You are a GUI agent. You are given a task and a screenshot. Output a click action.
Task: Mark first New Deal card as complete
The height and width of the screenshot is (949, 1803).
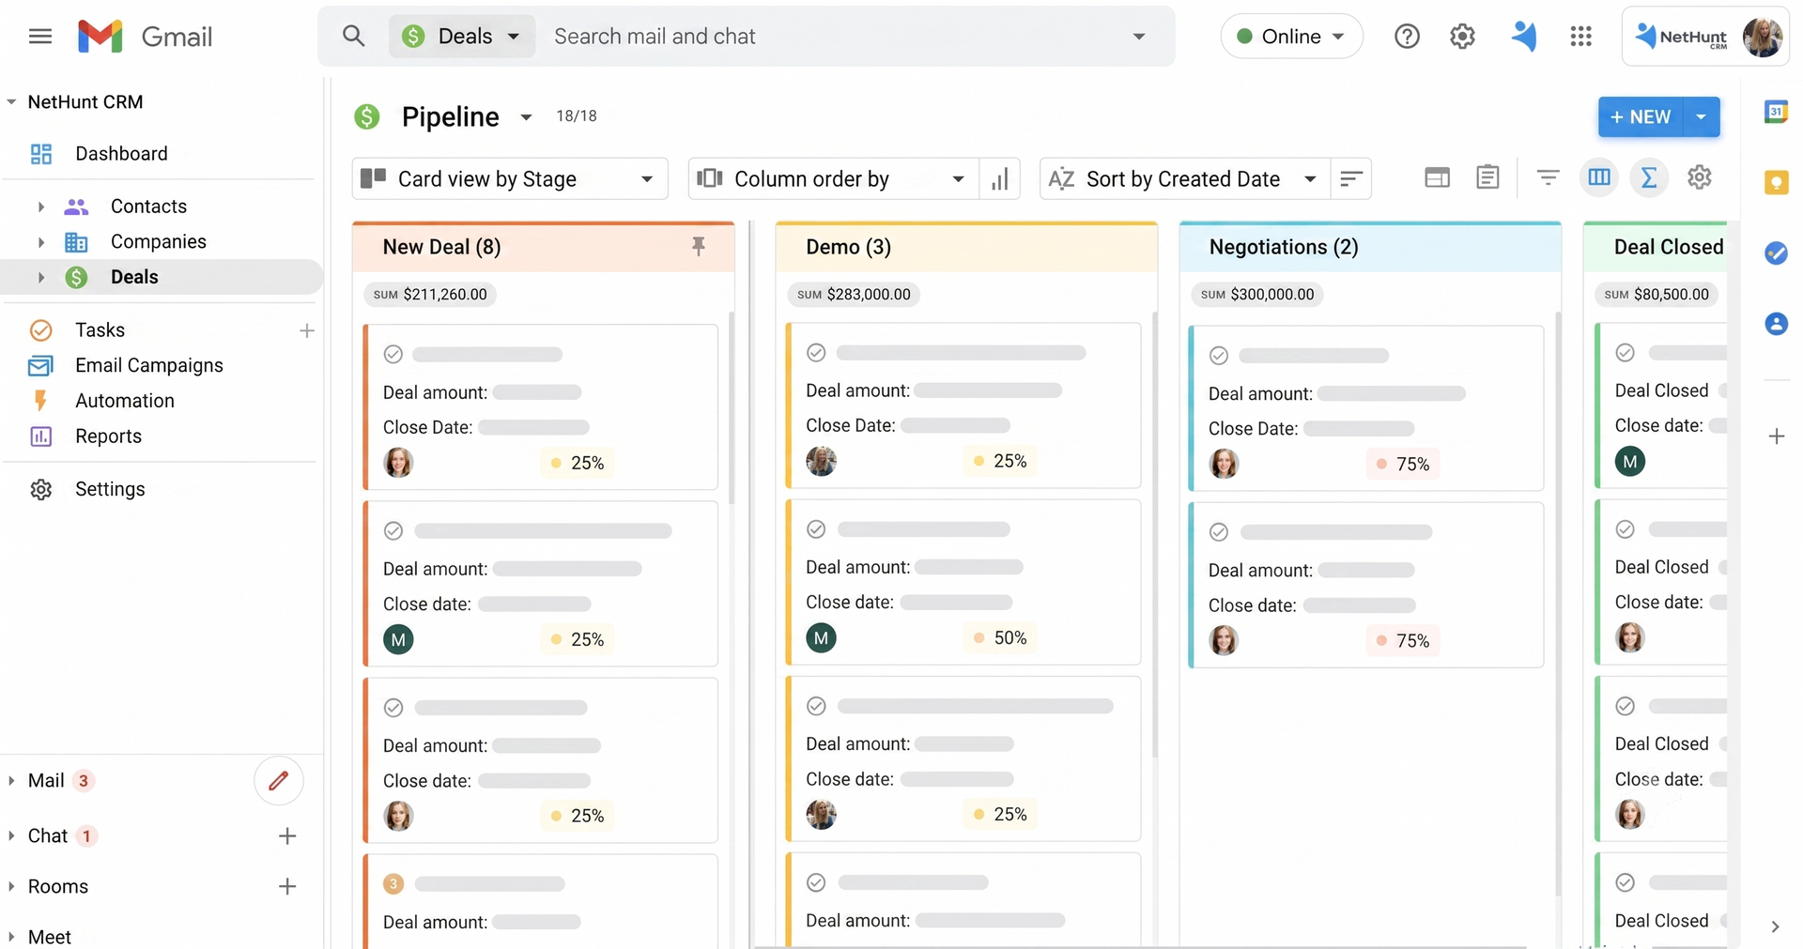[393, 355]
